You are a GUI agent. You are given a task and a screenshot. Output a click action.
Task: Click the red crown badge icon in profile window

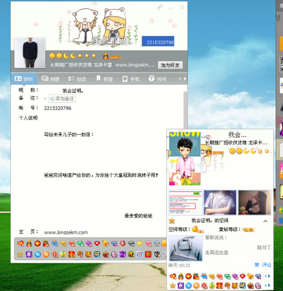point(71,254)
